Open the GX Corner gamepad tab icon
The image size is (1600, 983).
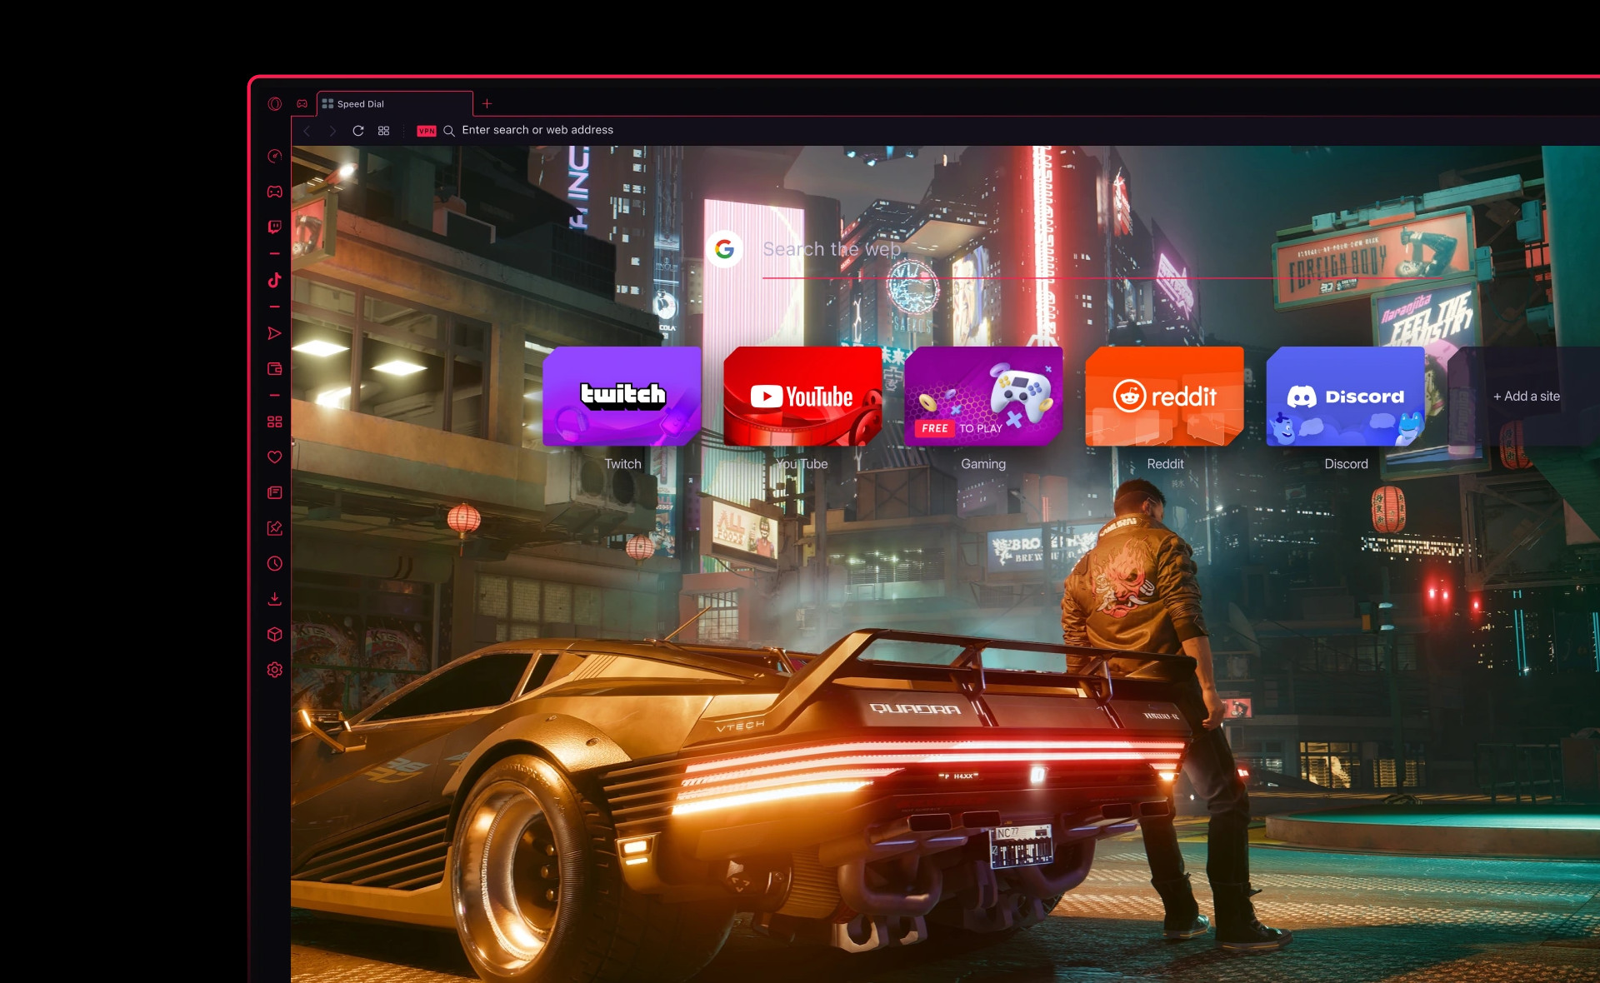click(x=302, y=104)
